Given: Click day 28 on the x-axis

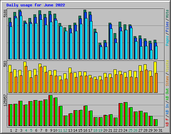Looking at the screenshot, I should pyautogui.click(x=145, y=130).
